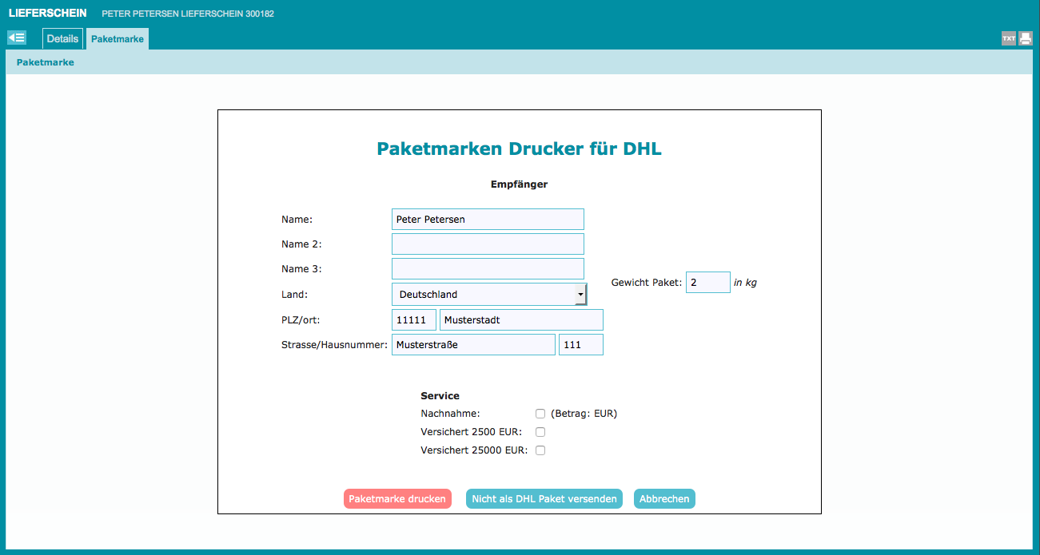Edit the city field showing Musterstadt
The image size is (1040, 555).
click(521, 320)
